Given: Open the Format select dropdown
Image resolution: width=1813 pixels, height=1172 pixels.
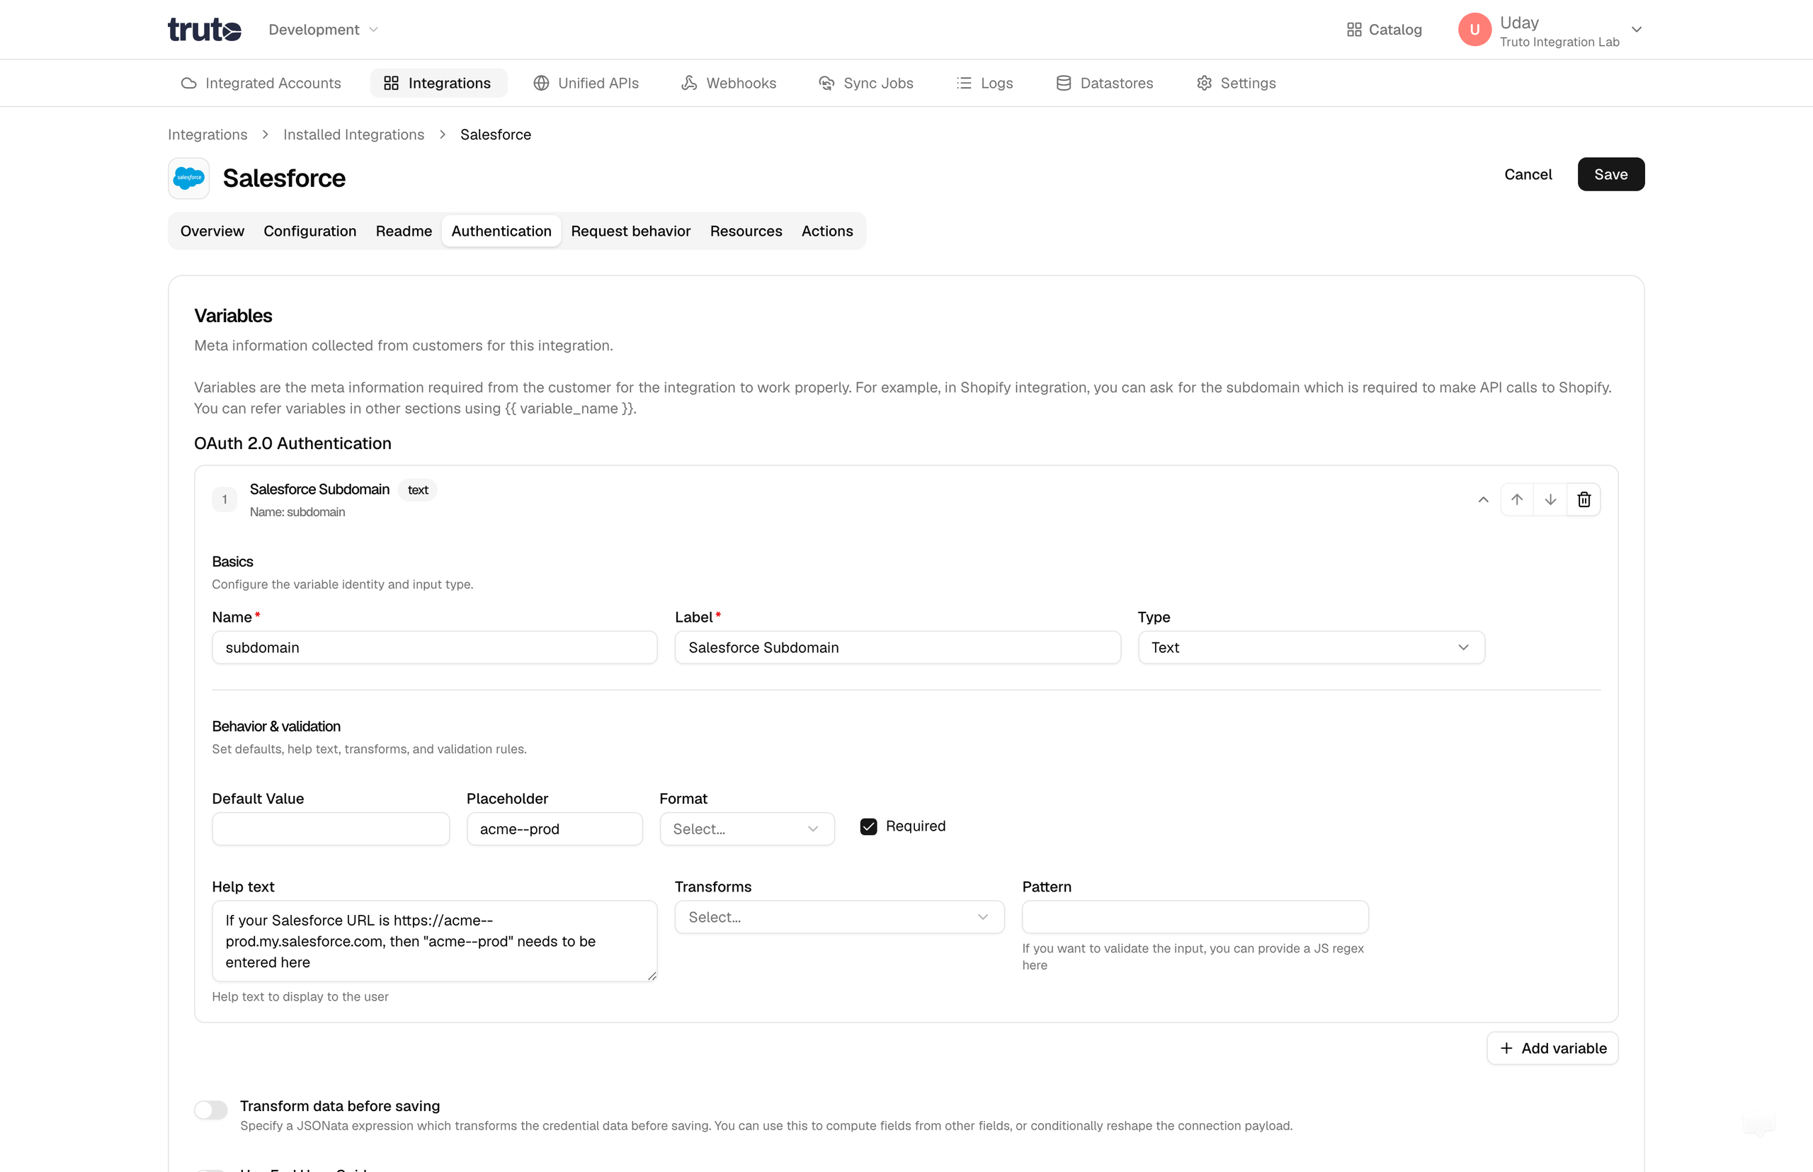Looking at the screenshot, I should [x=746, y=829].
